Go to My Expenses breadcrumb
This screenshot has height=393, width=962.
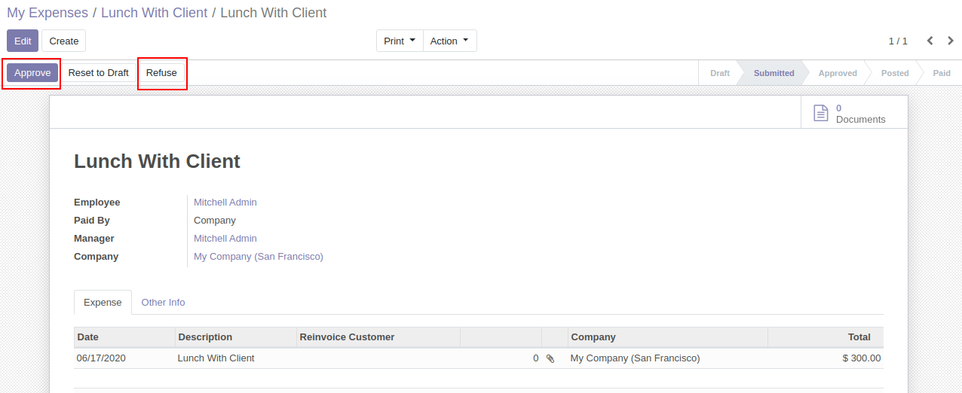pyautogui.click(x=47, y=13)
